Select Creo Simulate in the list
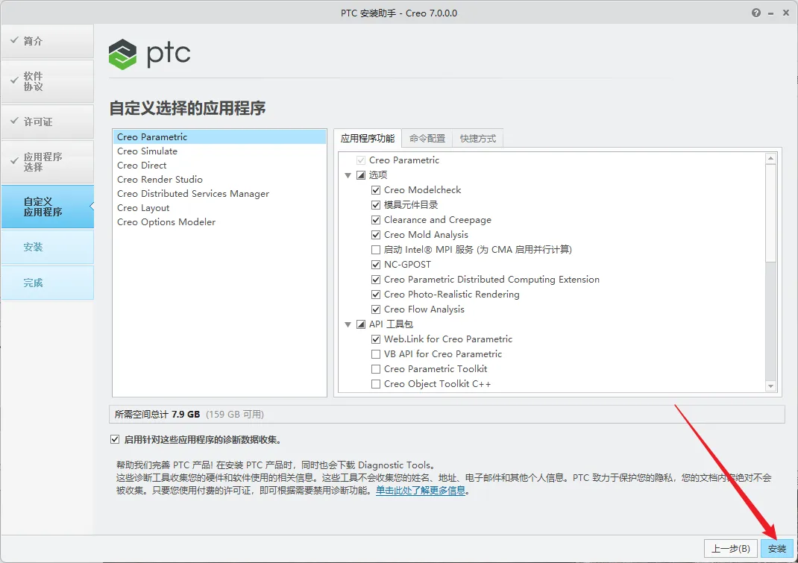Screen dimensions: 798x563 coord(219,151)
